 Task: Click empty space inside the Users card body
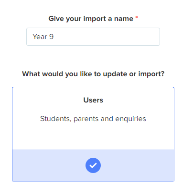[93, 137]
